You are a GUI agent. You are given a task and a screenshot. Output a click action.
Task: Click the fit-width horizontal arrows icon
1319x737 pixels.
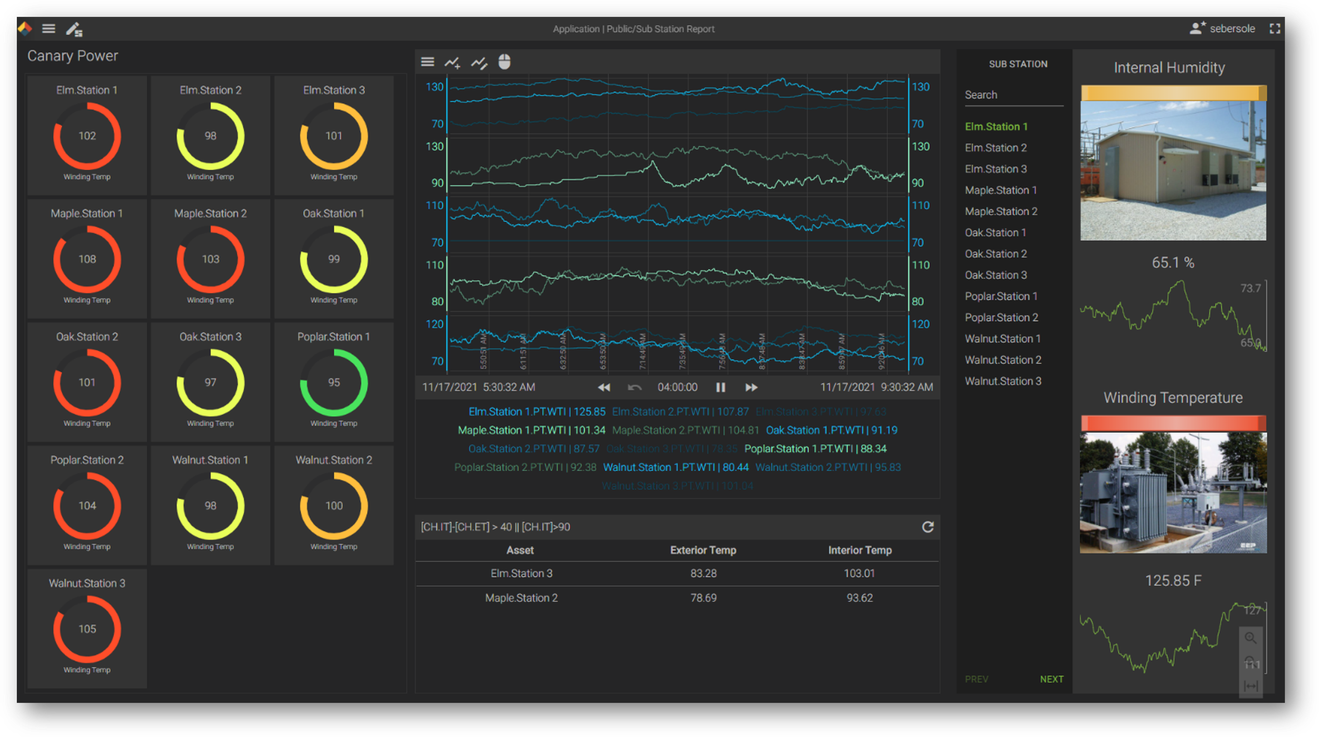click(1250, 686)
